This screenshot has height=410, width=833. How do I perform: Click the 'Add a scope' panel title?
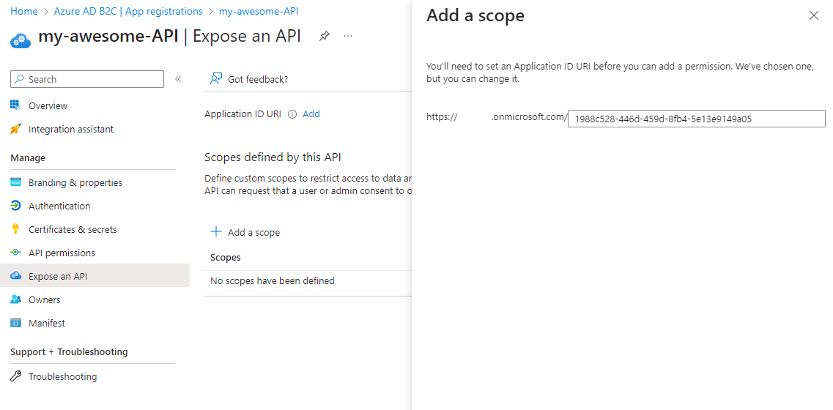(475, 15)
